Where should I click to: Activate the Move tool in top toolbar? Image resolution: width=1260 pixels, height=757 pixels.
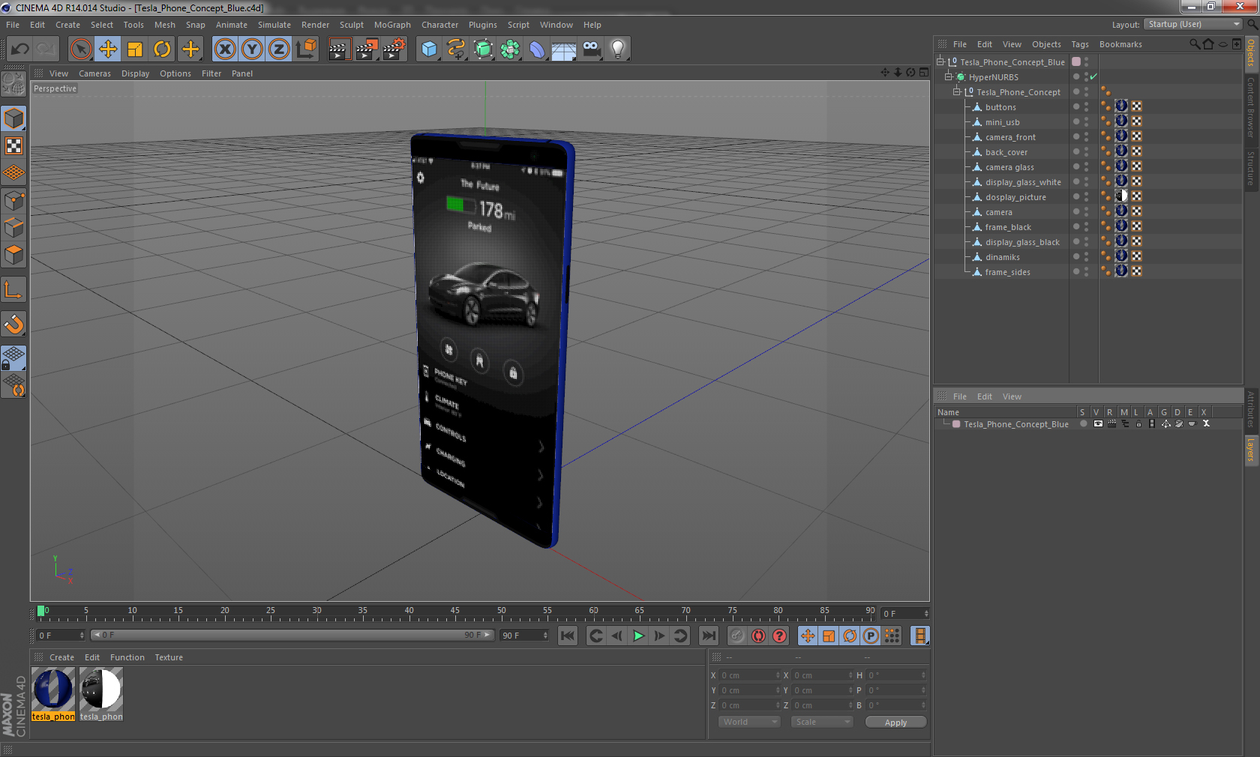click(108, 49)
